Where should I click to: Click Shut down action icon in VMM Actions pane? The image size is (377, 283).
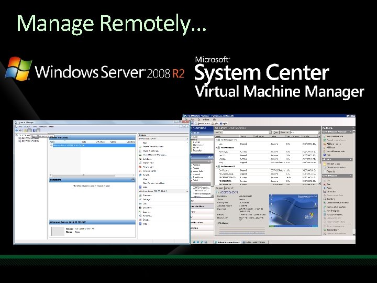[x=325, y=199]
